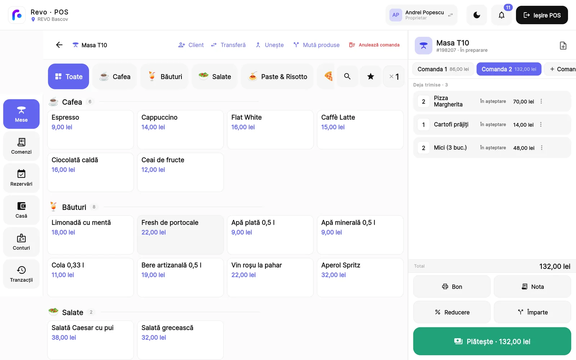Select the Comanda 2 tab
Viewport: 576px width, 360px height.
[509, 69]
